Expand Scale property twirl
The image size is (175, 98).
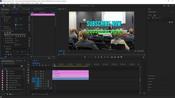point(2,21)
